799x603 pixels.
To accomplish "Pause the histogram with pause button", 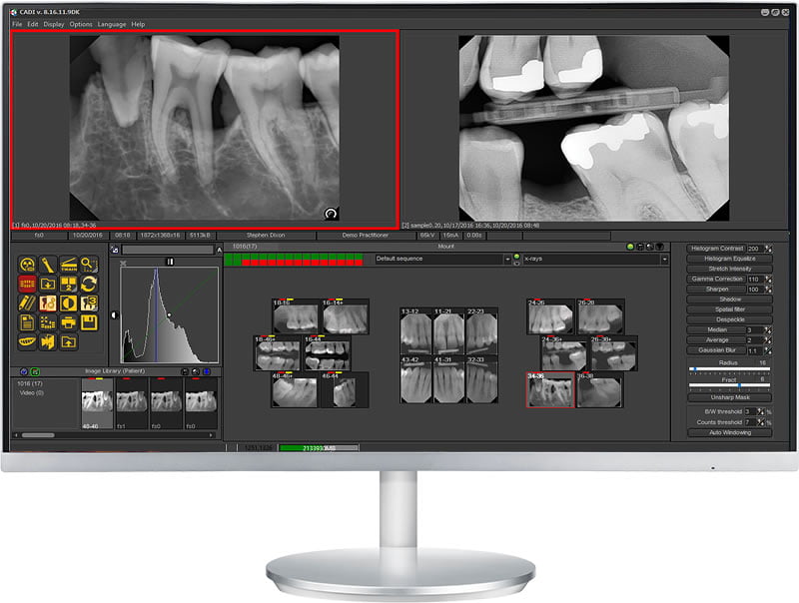I will click(x=170, y=262).
